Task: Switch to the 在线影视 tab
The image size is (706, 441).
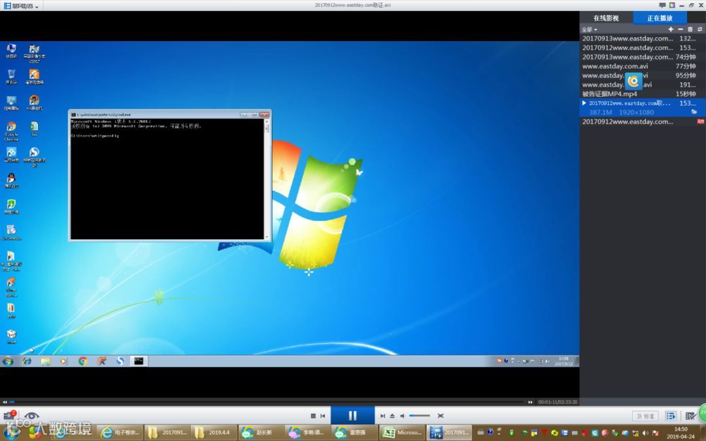Action: (606, 18)
